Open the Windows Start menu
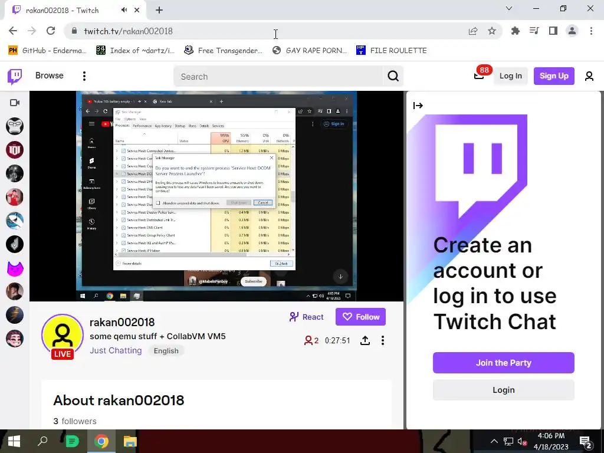The width and height of the screenshot is (604, 453). [x=14, y=441]
